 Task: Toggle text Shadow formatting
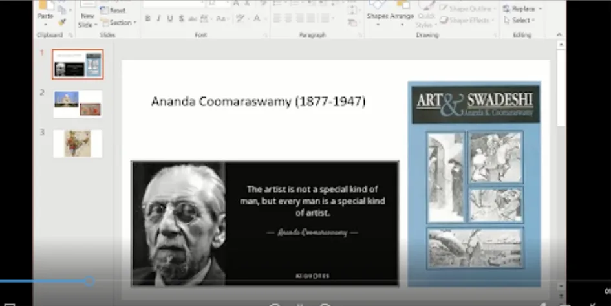tap(181, 18)
